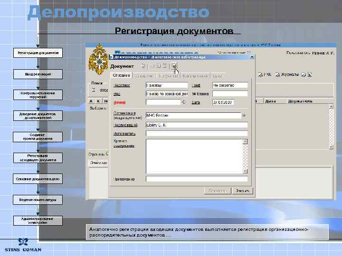
Task: Select the Описание tab in the dialog
Action: tap(121, 75)
